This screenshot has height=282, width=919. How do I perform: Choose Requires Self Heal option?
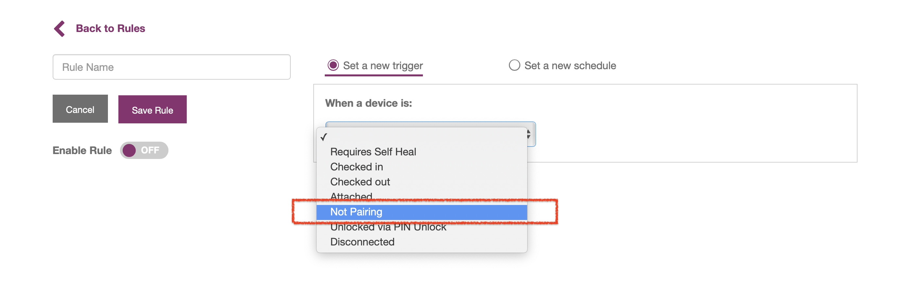pos(373,152)
